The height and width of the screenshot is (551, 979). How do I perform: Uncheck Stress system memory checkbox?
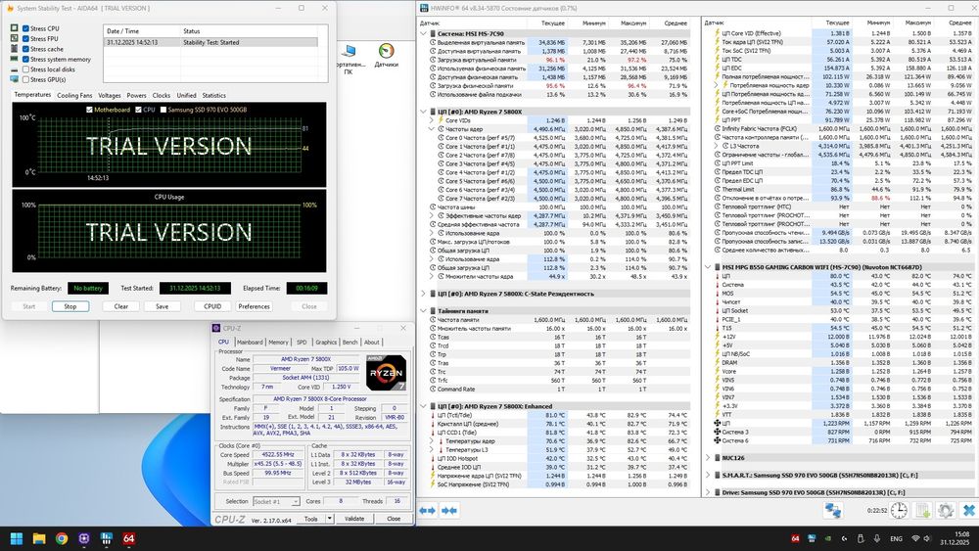25,60
